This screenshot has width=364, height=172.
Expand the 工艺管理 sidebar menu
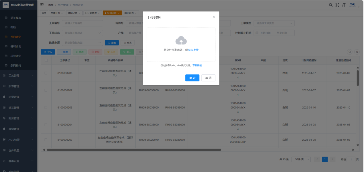click(18, 76)
